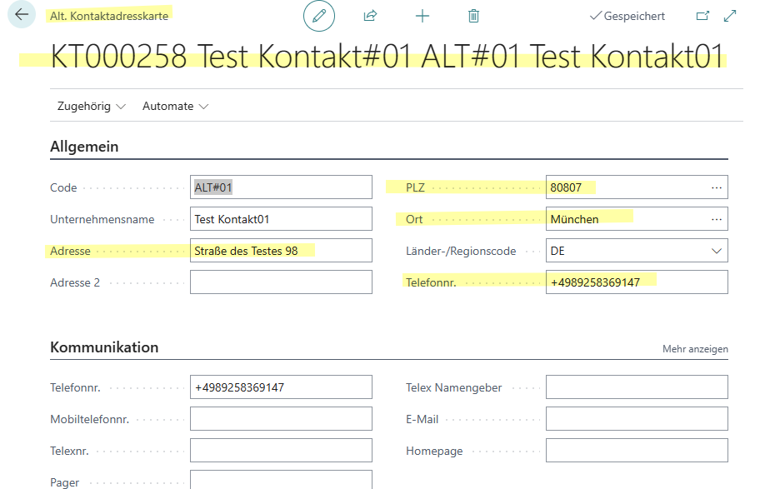Click the Unternehmensname input field
The width and height of the screenshot is (770, 489).
[x=281, y=219]
